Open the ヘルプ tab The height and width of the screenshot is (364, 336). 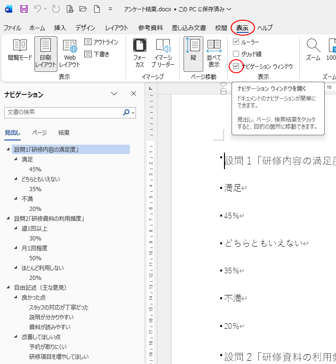point(265,28)
